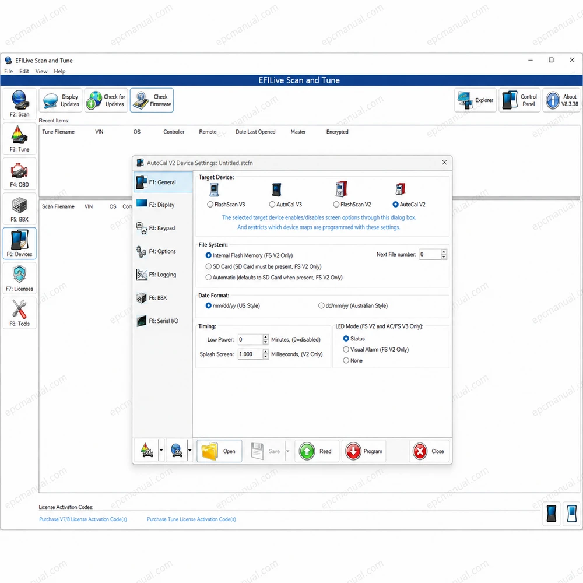
Task: Switch to the F8: Serial I/O tab
Action: [x=163, y=321]
